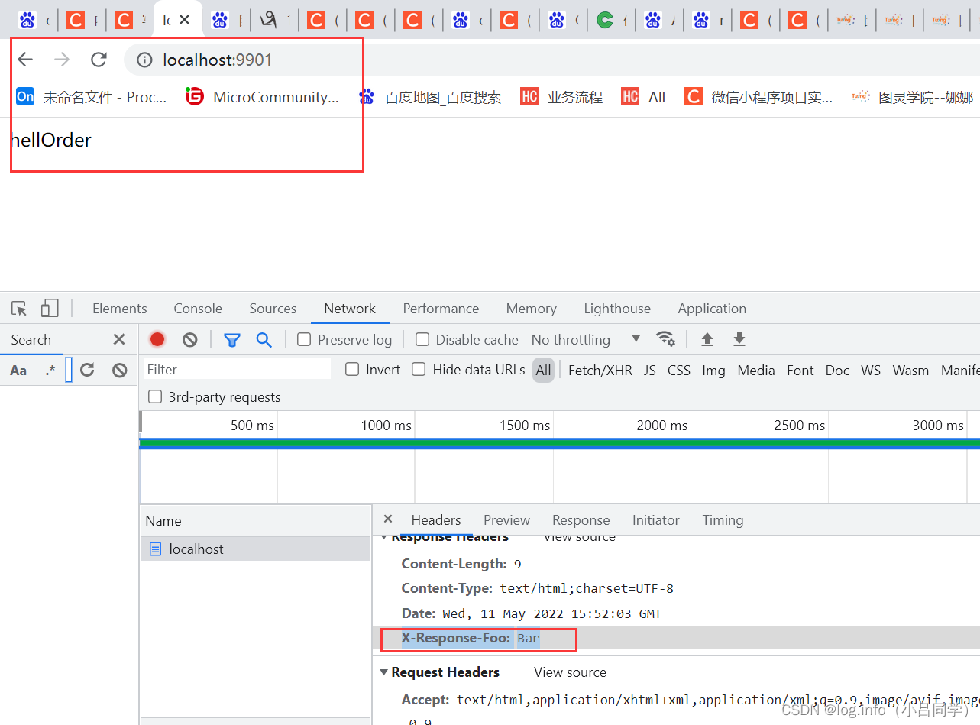Viewport: 980px width, 725px height.
Task: Open the No throttling dropdown
Action: point(586,340)
